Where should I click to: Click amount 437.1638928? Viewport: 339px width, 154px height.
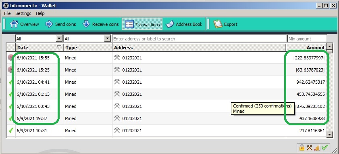312,119
